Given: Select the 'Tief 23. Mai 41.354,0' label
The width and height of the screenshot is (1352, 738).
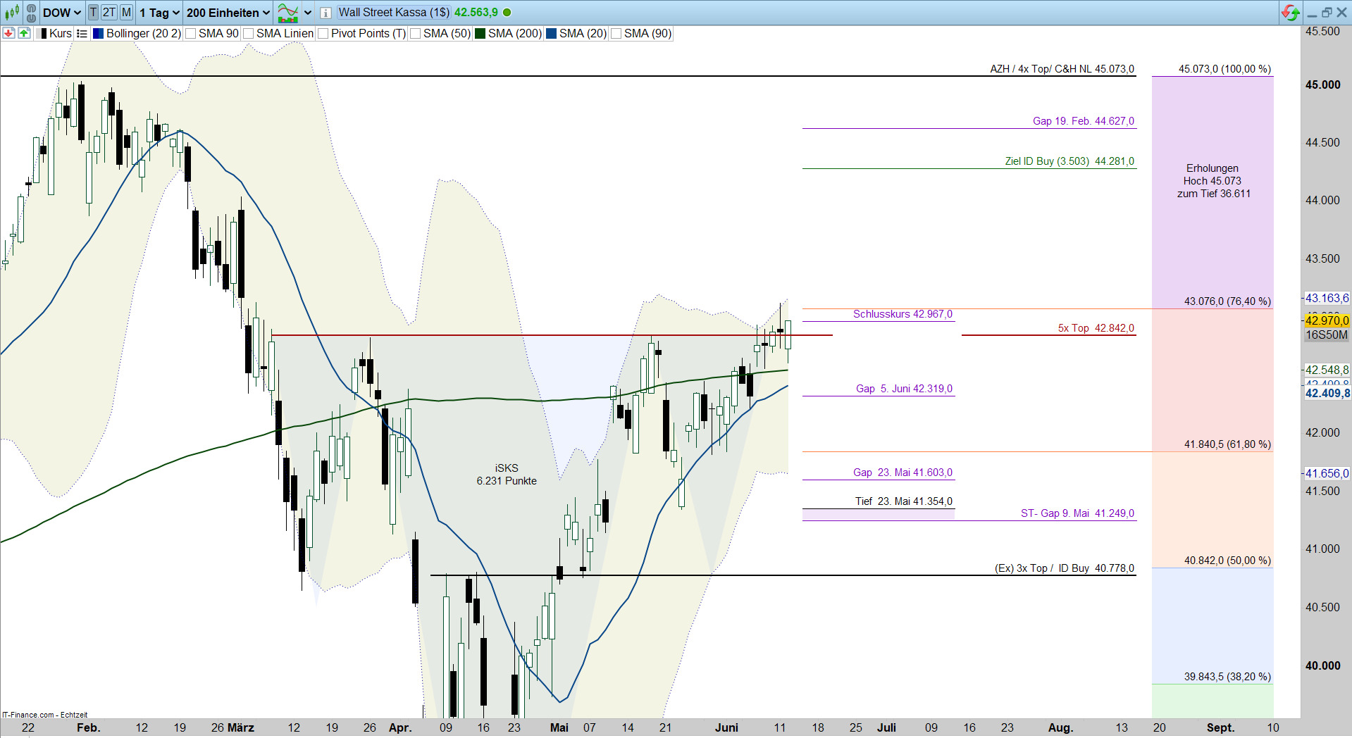Looking at the screenshot, I should (903, 501).
